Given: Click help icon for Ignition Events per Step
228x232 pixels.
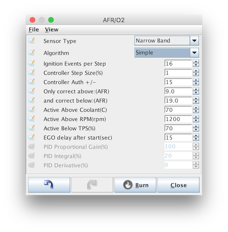Looking at the screenshot, I should click(x=32, y=63).
